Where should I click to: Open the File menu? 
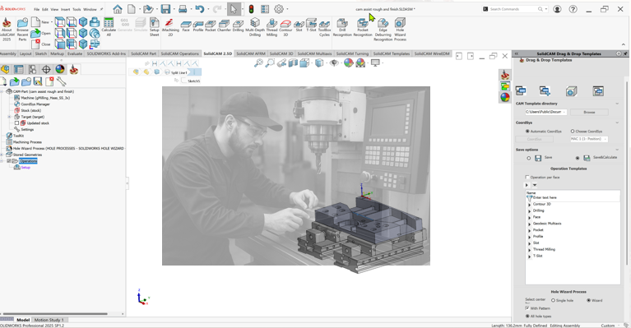37,9
